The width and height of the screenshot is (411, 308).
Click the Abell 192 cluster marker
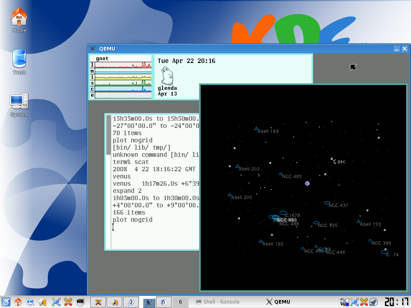(261, 241)
